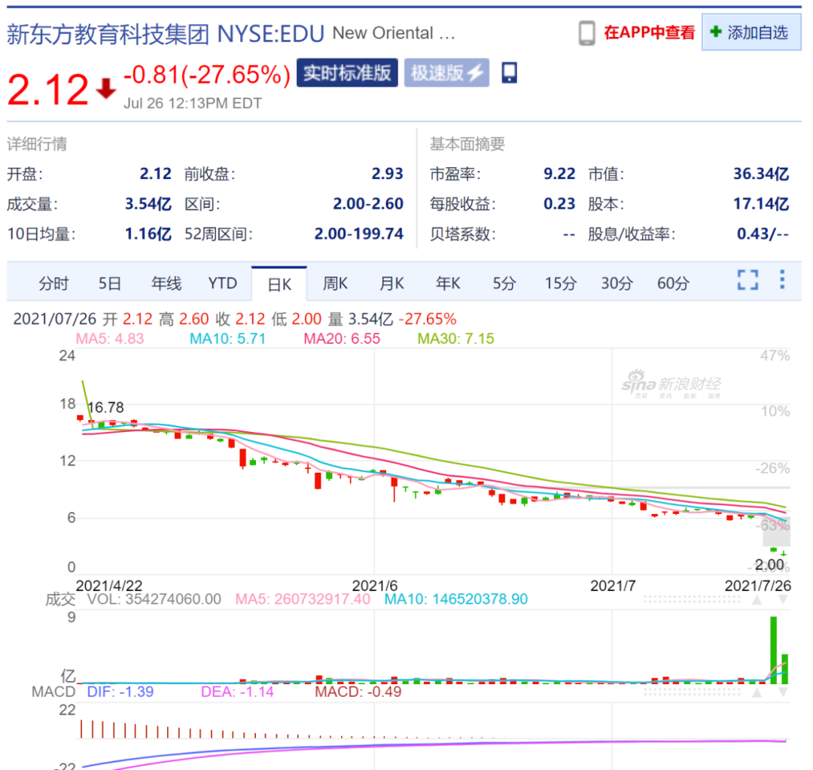Select the 实时标准版 mode button

347,73
